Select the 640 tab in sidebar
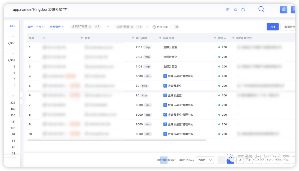 [x=12, y=26]
